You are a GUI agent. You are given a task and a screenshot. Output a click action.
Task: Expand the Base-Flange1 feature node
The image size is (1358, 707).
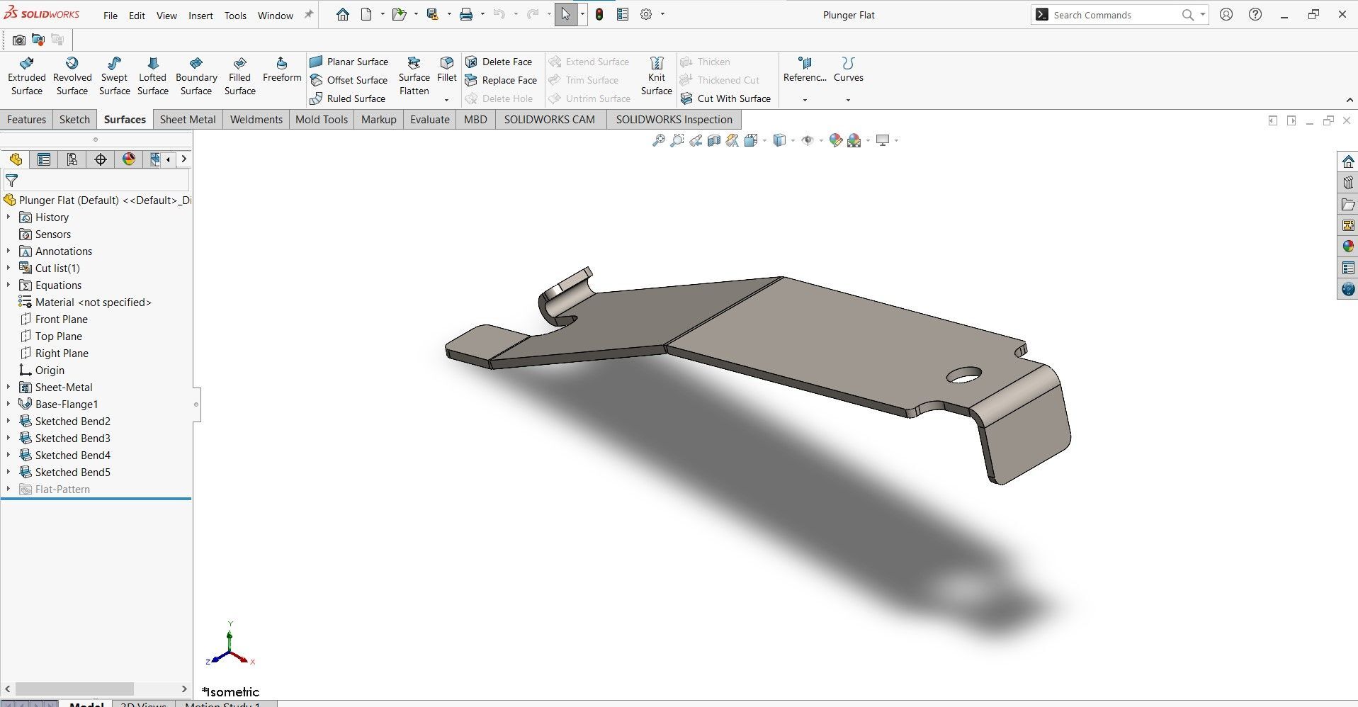pyautogui.click(x=9, y=404)
